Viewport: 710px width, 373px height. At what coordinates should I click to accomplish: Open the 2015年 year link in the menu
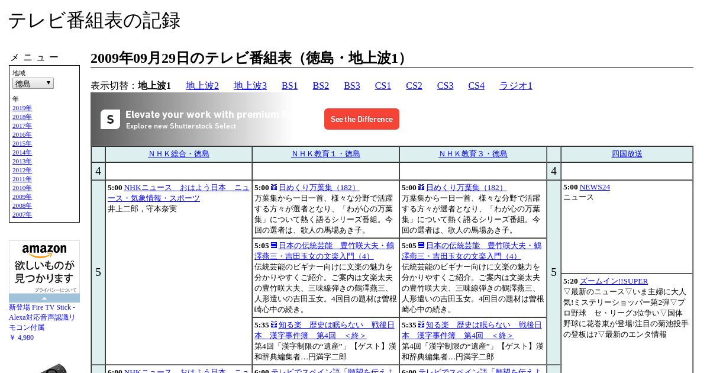22,144
